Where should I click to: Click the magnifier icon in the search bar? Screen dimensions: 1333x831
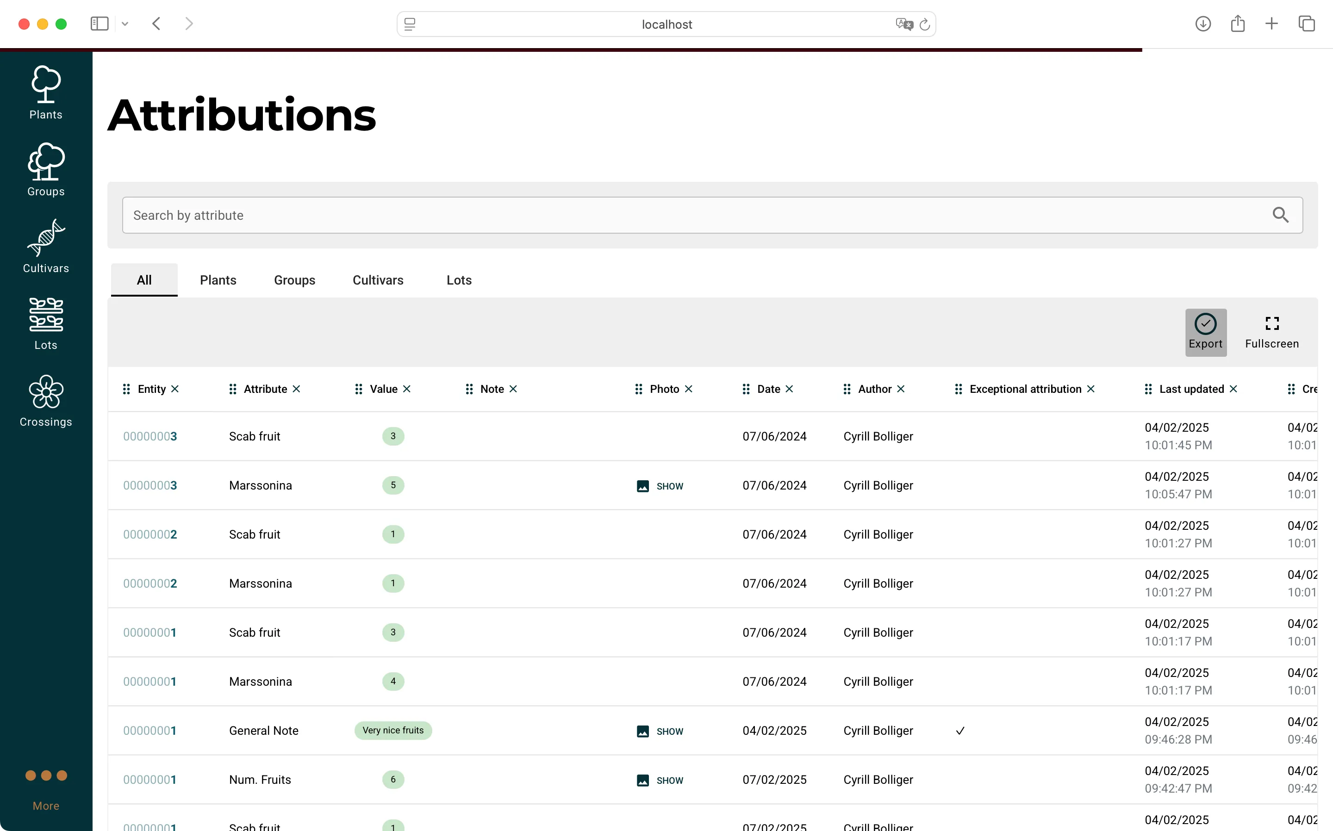click(1281, 215)
